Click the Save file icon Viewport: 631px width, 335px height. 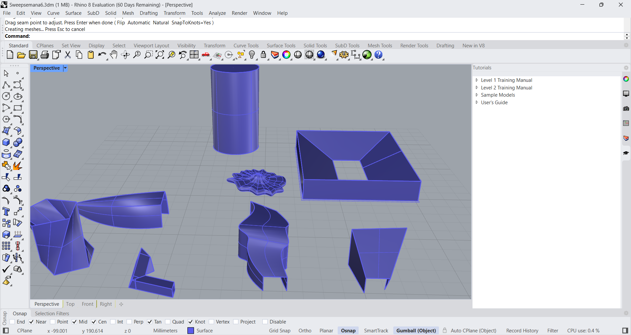(x=33, y=55)
